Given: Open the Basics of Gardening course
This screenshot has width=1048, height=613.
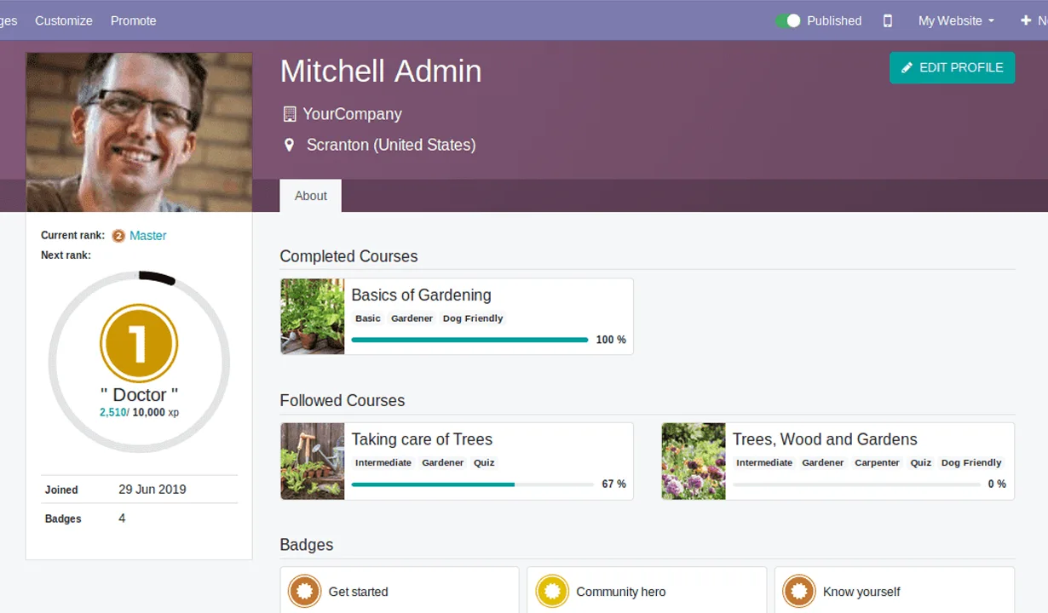Looking at the screenshot, I should (421, 295).
